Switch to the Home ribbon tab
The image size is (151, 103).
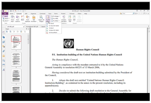coord(12,14)
